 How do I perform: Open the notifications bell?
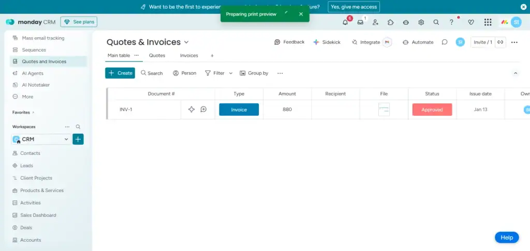coord(345,22)
